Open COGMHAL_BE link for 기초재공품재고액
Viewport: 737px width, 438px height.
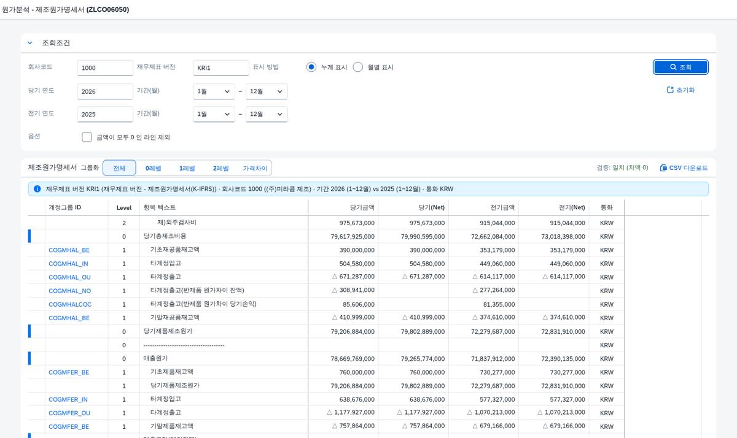[x=69, y=250]
